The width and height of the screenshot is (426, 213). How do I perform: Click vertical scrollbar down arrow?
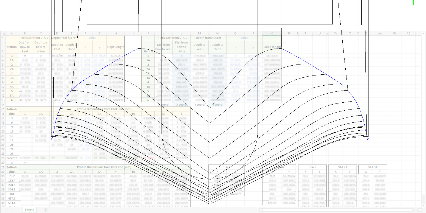[x=424, y=205]
